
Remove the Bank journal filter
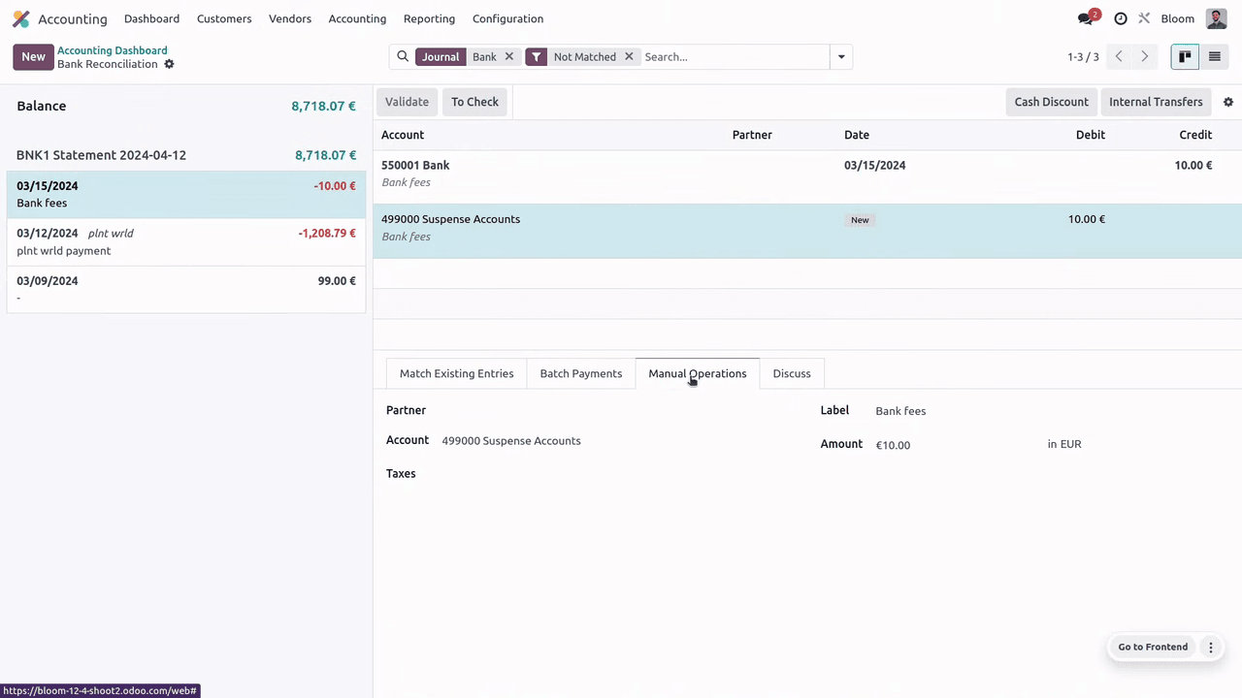click(x=508, y=56)
